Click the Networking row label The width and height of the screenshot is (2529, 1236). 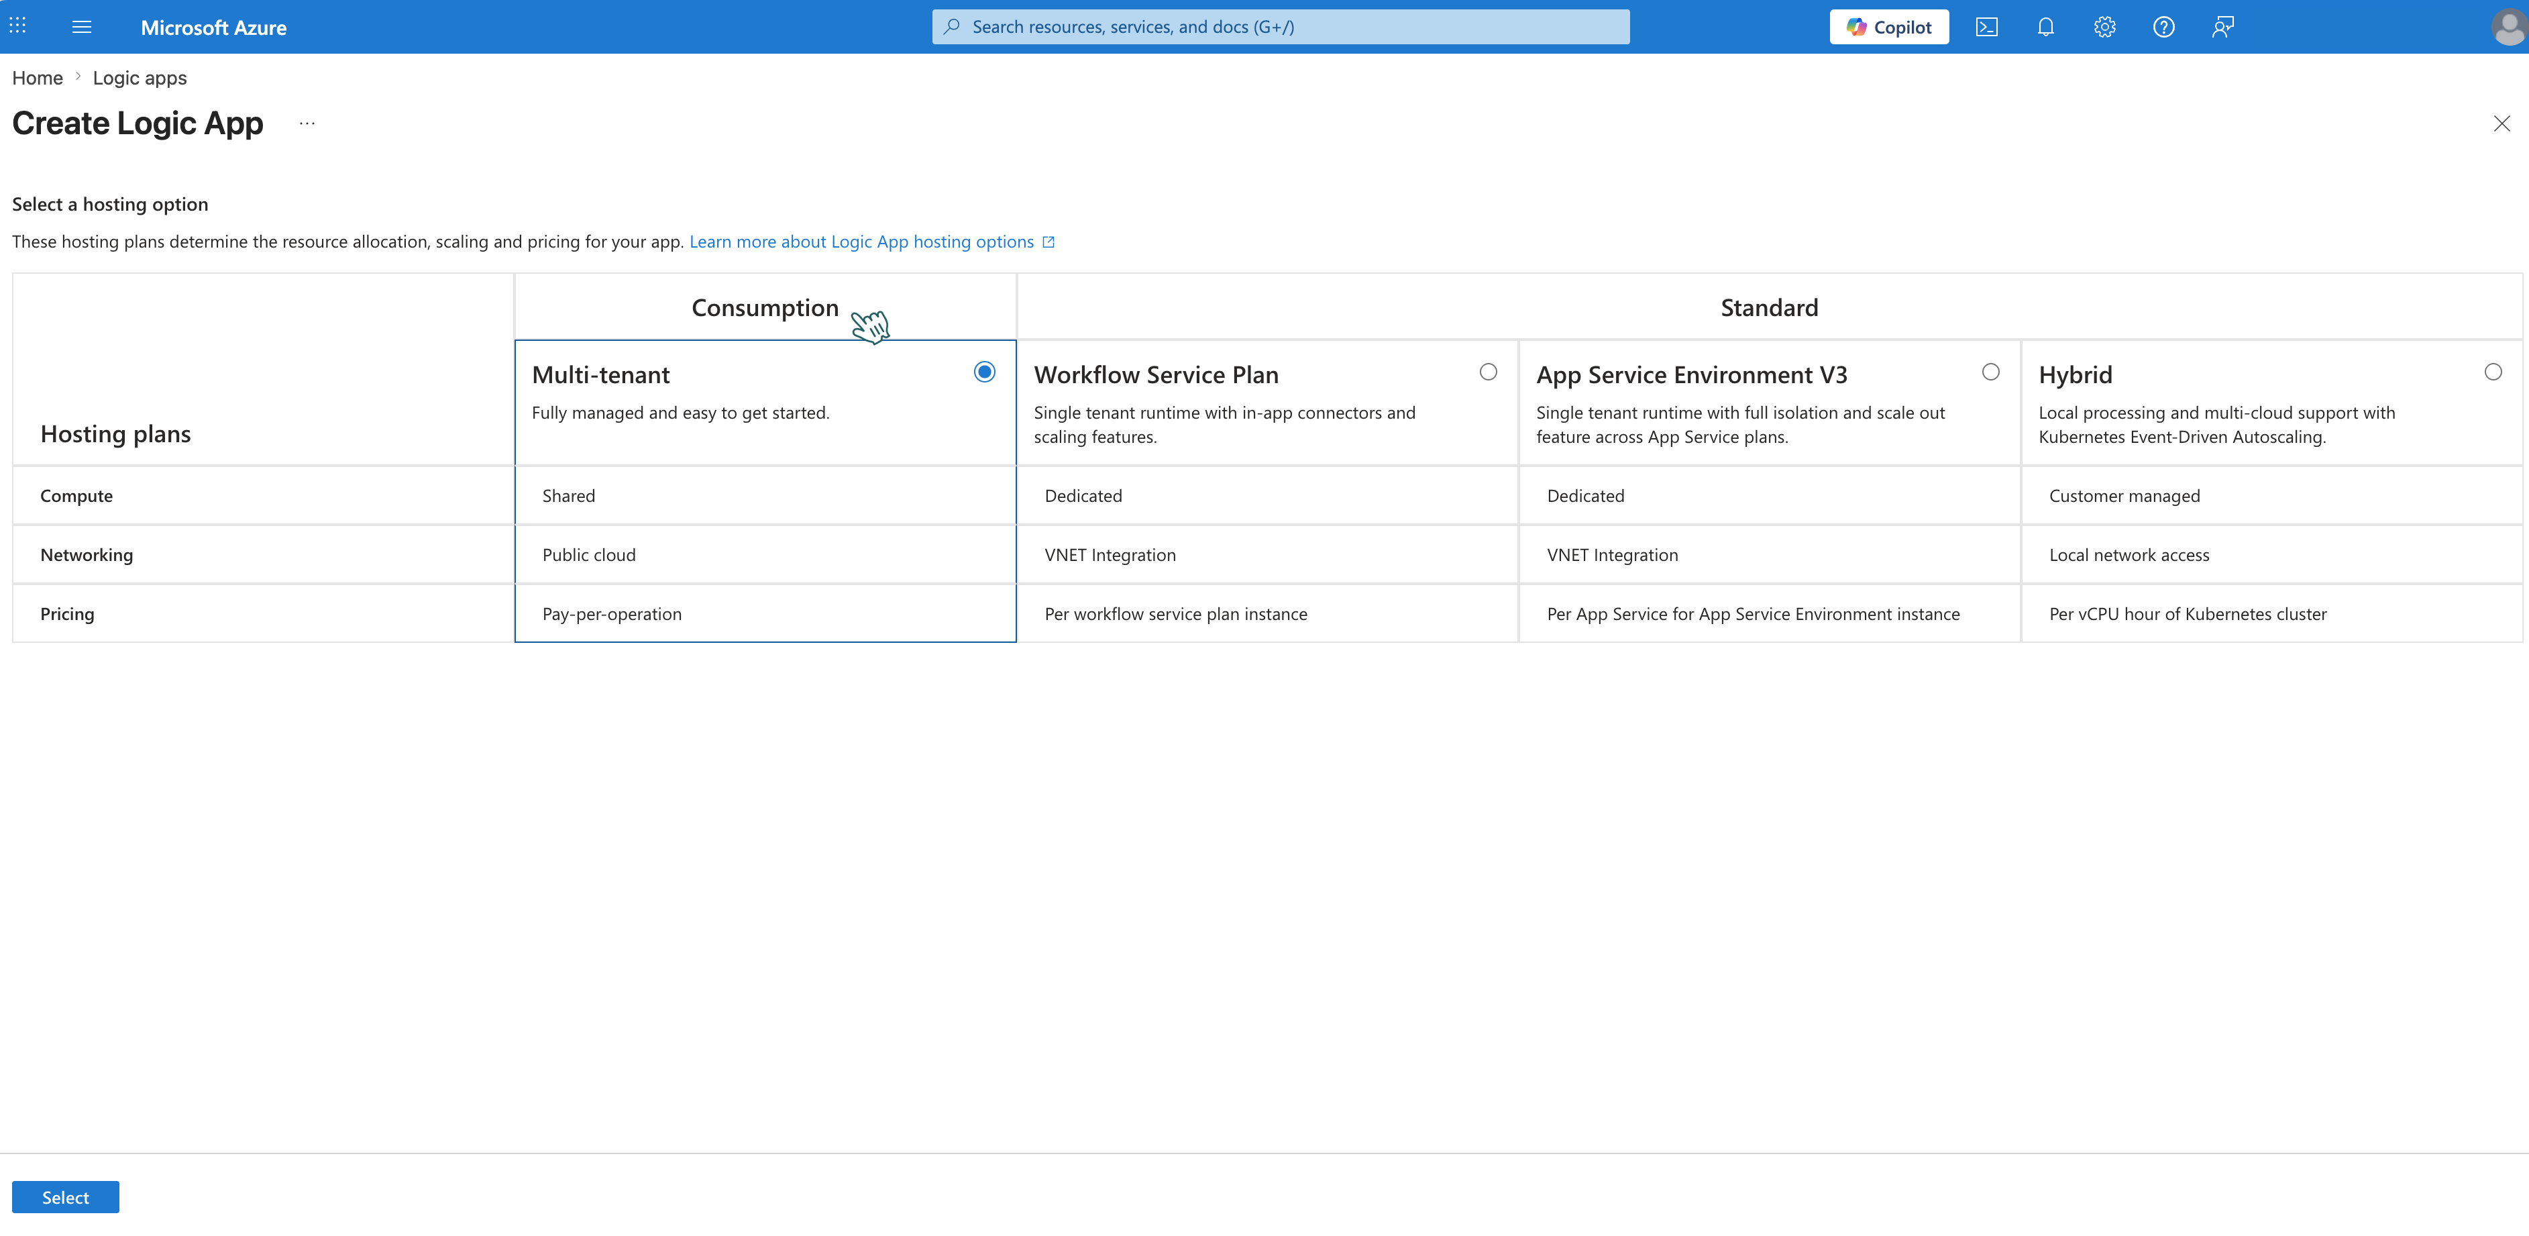87,555
